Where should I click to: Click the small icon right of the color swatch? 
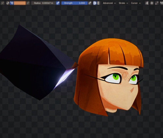28,3
